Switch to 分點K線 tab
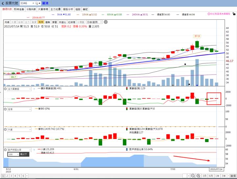Image resolution: width=237 pixels, height=179 pixels. coord(31,9)
